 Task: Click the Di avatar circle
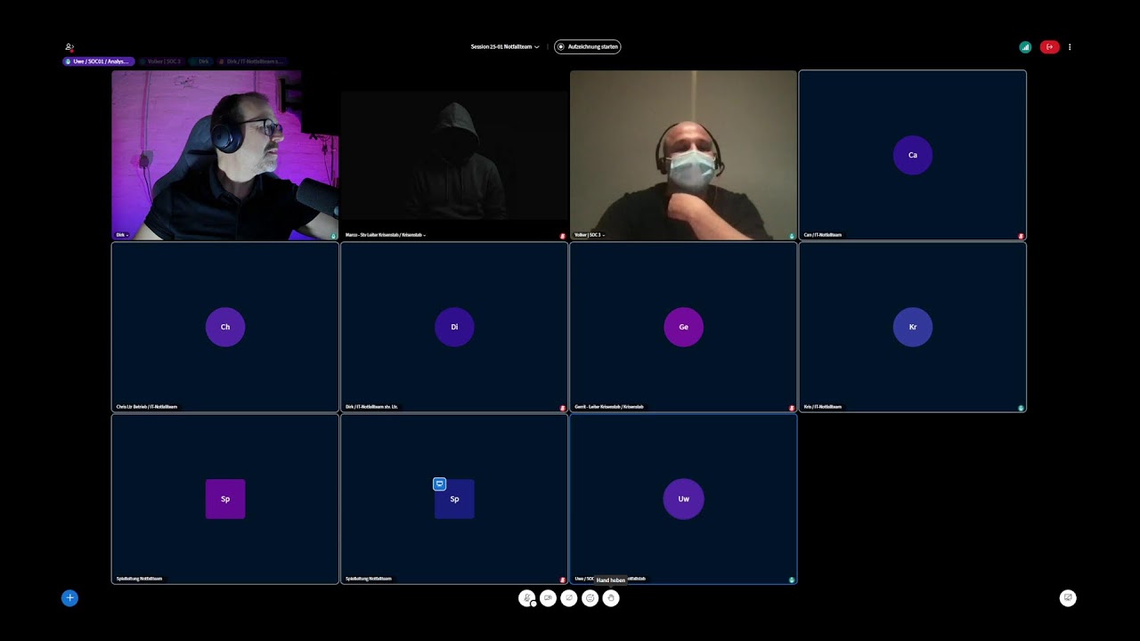(x=454, y=327)
